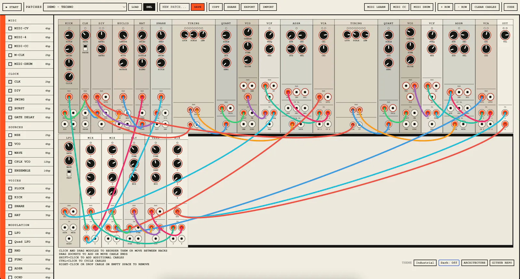Click the CLK module's PAUSE input jack

(x=85, y=124)
